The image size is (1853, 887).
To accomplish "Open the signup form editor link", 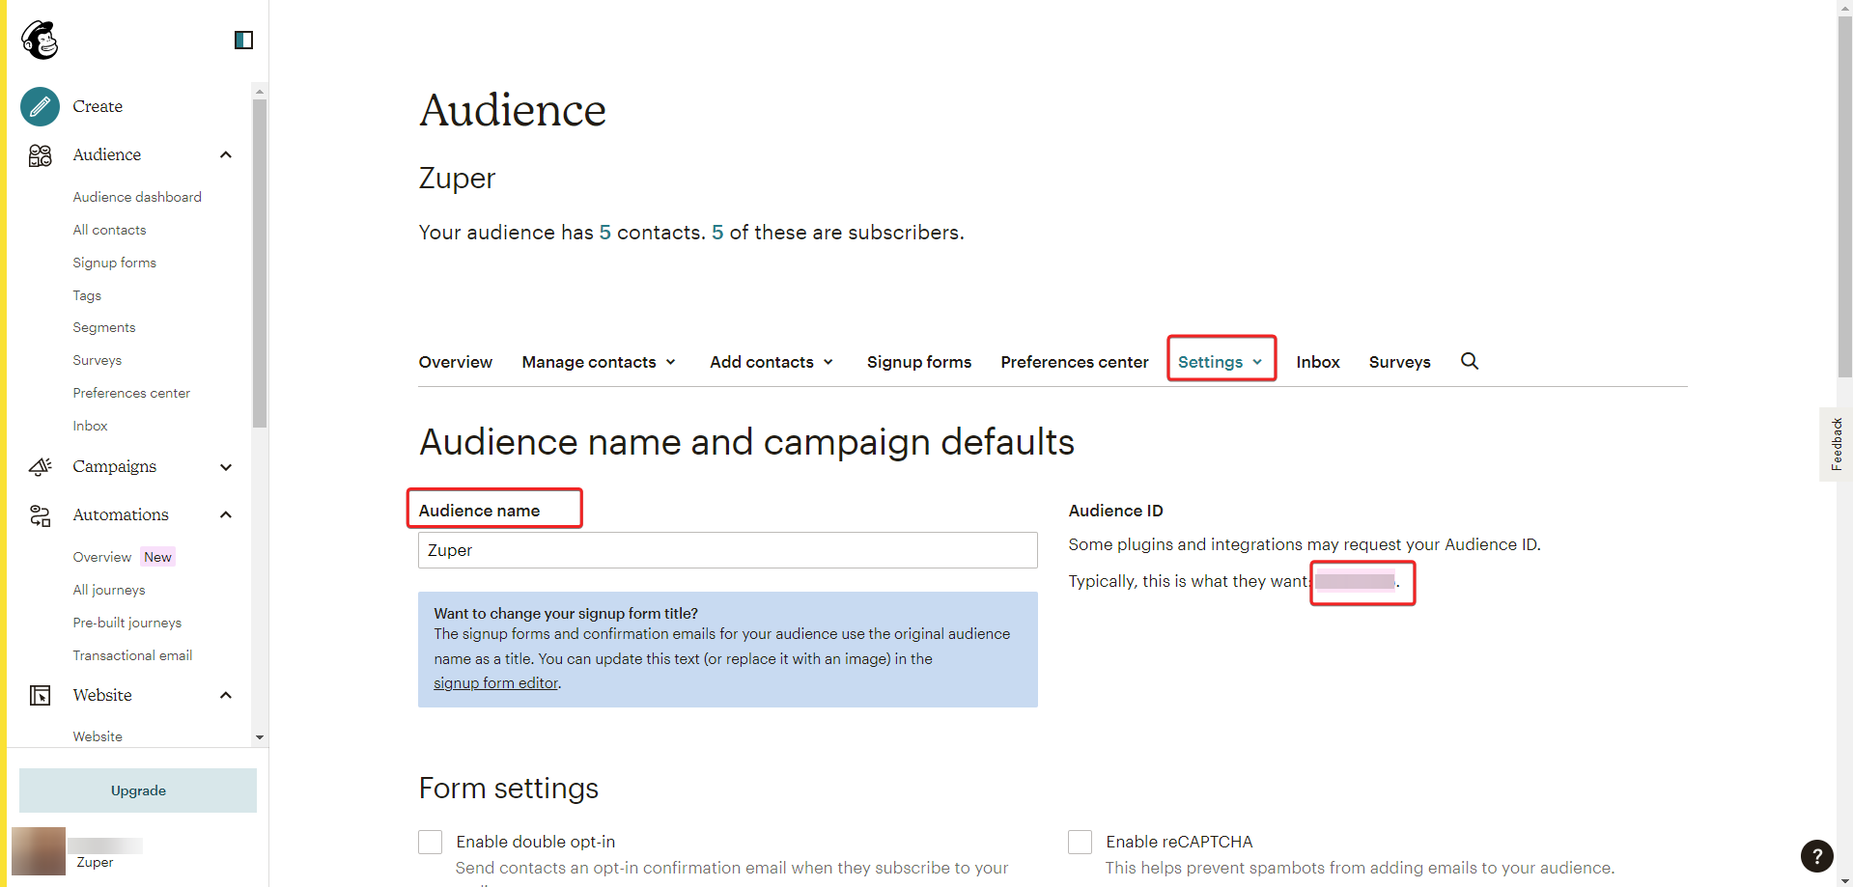I will [495, 683].
